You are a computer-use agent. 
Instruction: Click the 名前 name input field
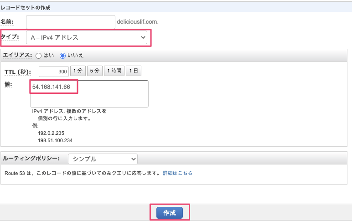coord(71,22)
